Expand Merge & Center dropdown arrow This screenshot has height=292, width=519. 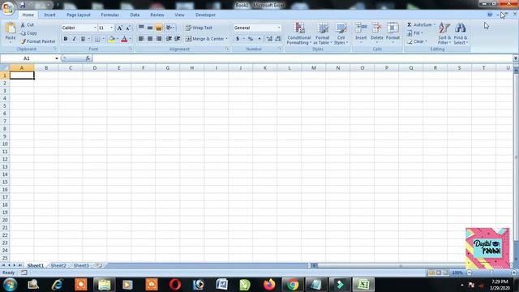click(227, 39)
